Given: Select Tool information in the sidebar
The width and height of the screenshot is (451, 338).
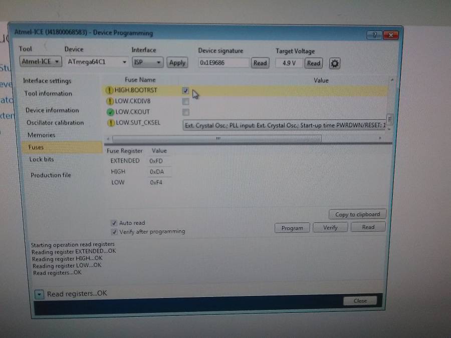Looking at the screenshot, I should point(48,94).
